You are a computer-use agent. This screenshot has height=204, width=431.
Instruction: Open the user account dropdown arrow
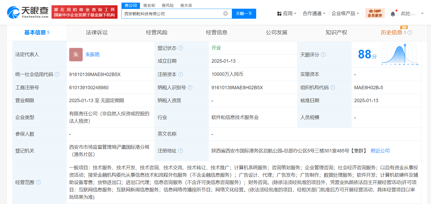coord(422,13)
